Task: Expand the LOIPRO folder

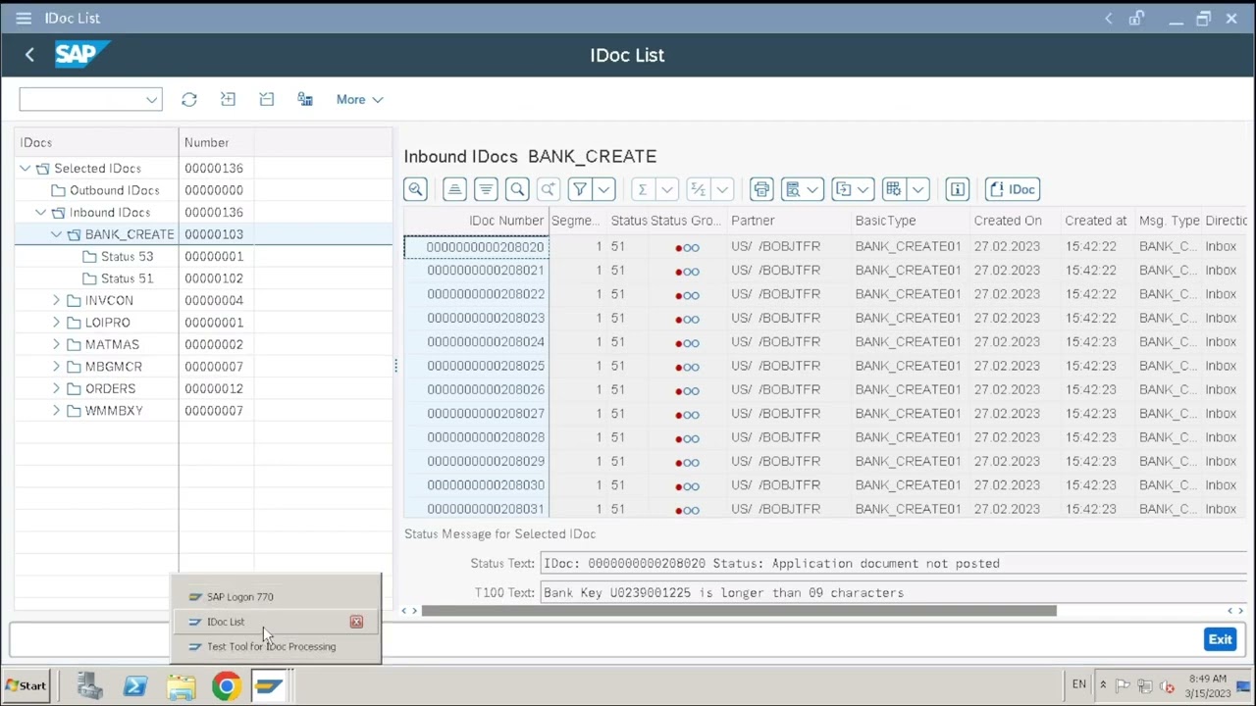Action: pyautogui.click(x=56, y=323)
